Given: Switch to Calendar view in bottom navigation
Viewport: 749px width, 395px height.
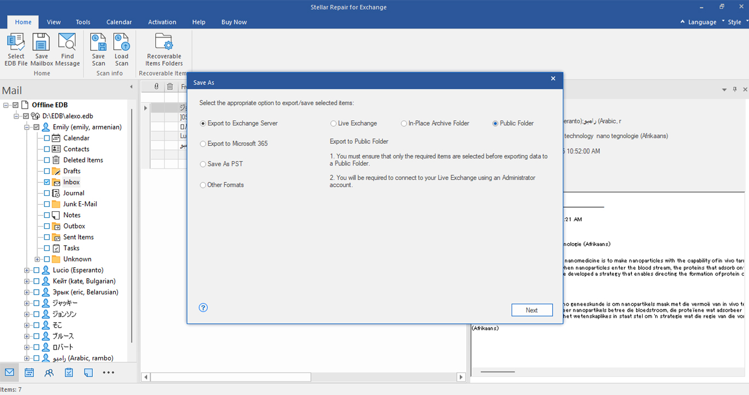Looking at the screenshot, I should (29, 373).
